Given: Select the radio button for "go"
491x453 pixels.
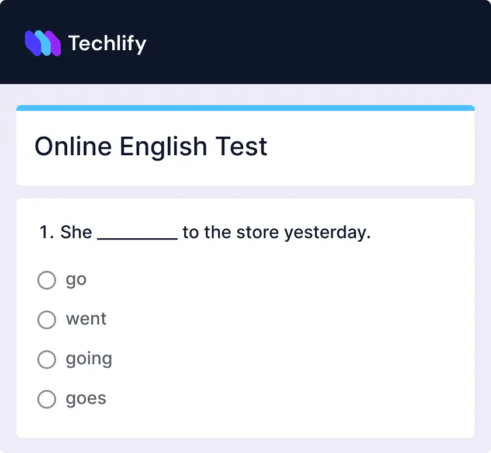Looking at the screenshot, I should (47, 280).
